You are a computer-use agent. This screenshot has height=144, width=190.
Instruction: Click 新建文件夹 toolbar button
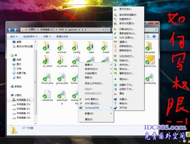click(62, 36)
